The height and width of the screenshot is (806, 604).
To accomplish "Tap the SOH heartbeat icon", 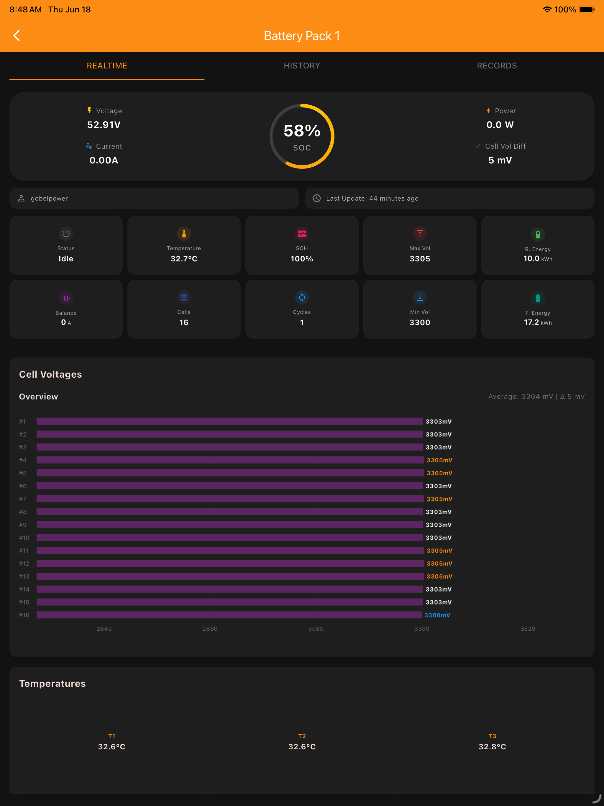I will click(302, 234).
